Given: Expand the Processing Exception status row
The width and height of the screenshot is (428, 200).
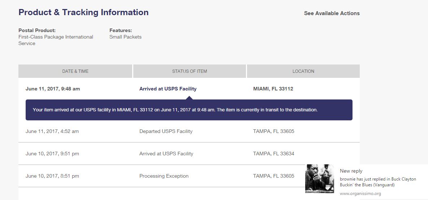Looking at the screenshot, I should [x=189, y=176].
